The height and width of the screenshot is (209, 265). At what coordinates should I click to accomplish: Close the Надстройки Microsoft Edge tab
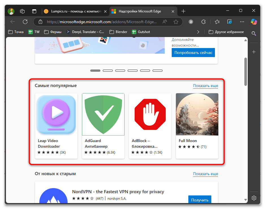173,11
